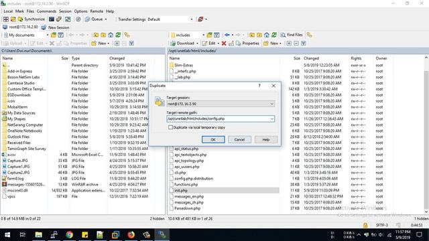Click the Download button
Image resolution: width=429 pixels, height=241 pixels.
click(182, 43)
